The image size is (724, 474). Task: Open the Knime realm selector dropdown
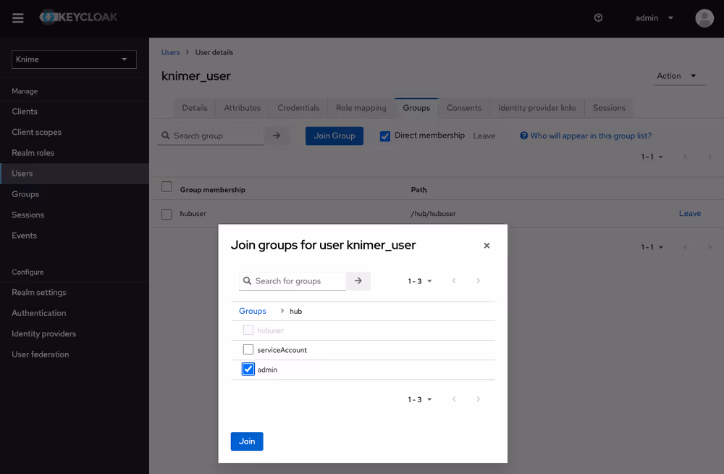point(73,59)
